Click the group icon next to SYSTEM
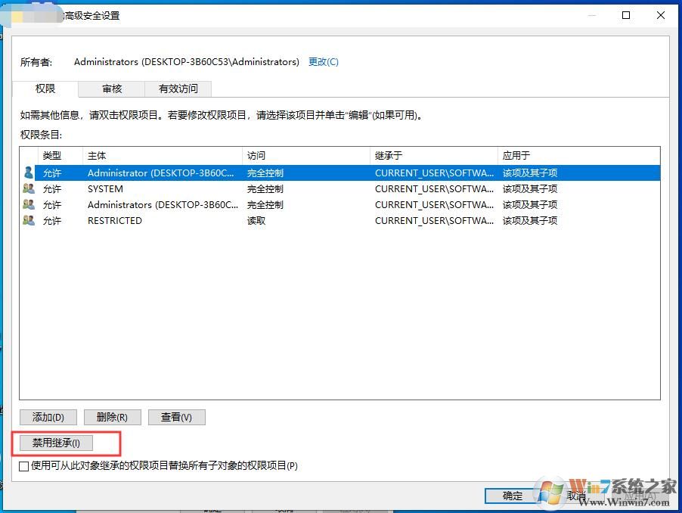This screenshot has width=682, height=513. pyautogui.click(x=29, y=188)
